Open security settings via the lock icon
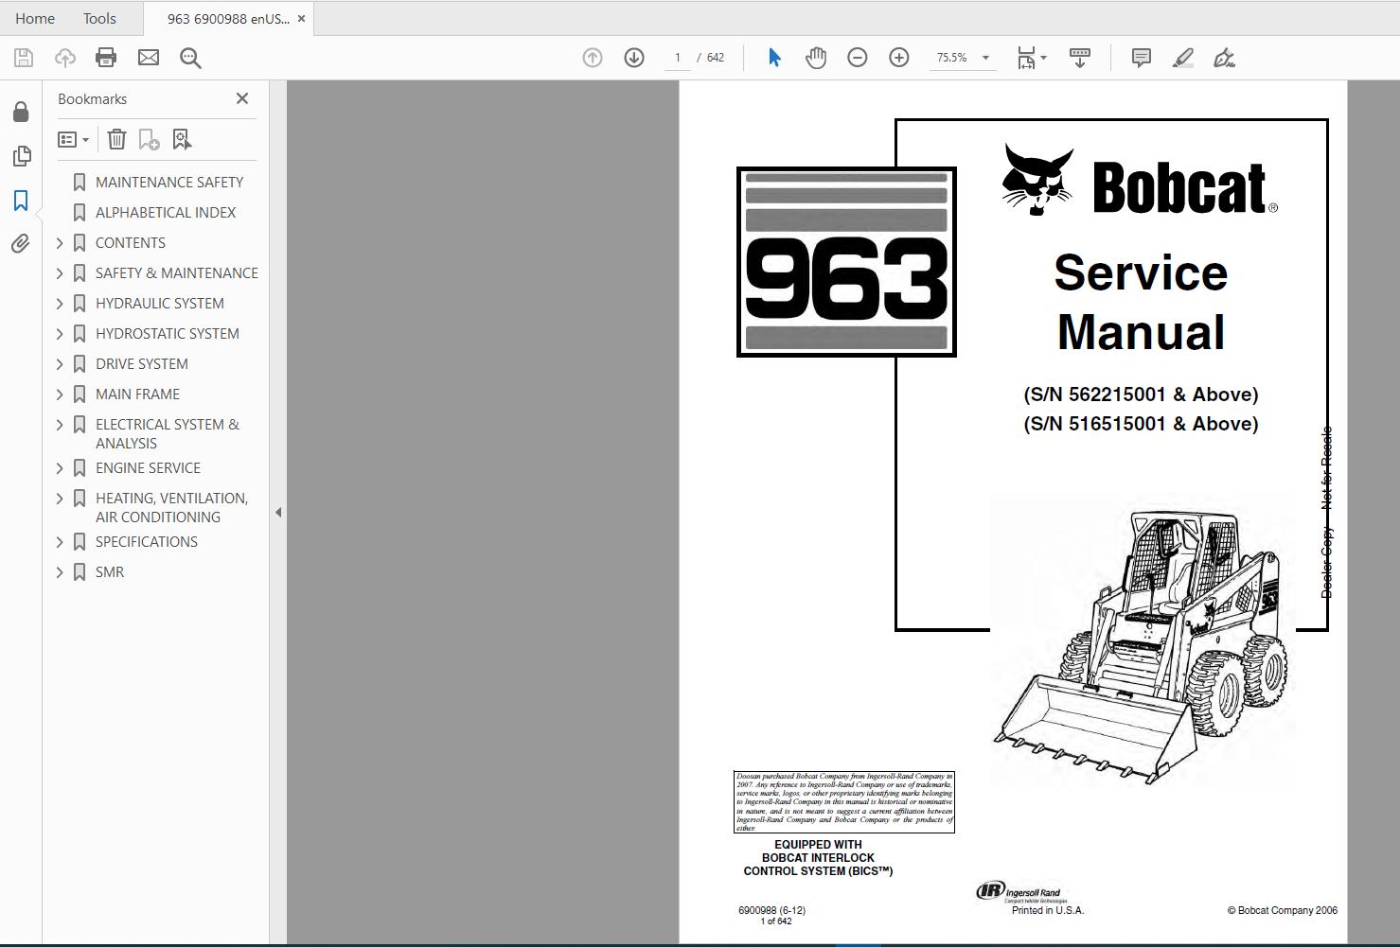Viewport: 1400px width, 947px height. click(21, 111)
